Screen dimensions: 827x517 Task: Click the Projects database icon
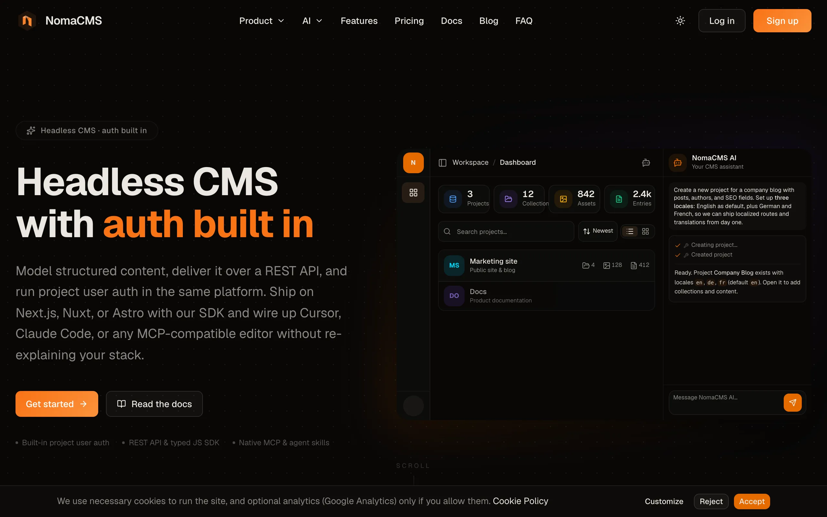pyautogui.click(x=453, y=199)
